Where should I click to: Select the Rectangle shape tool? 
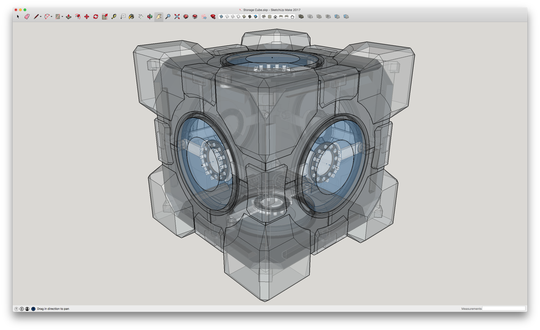pos(58,17)
